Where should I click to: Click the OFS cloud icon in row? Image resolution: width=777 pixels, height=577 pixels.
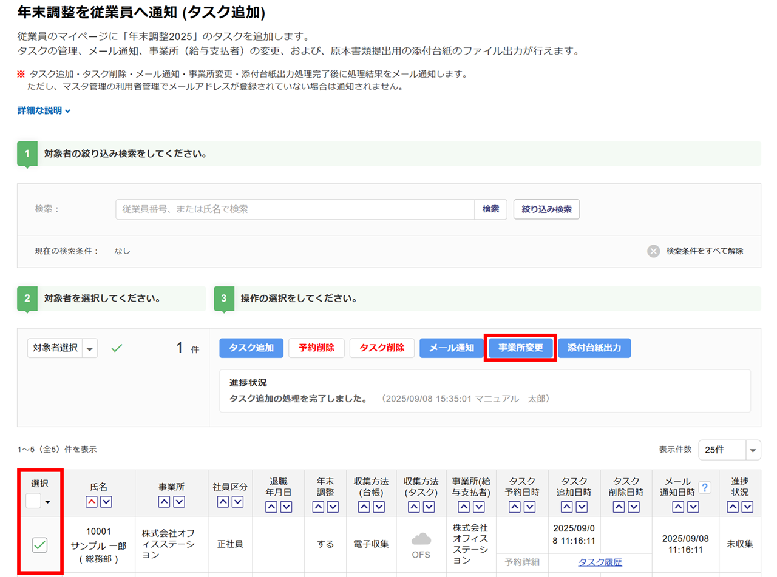click(421, 539)
